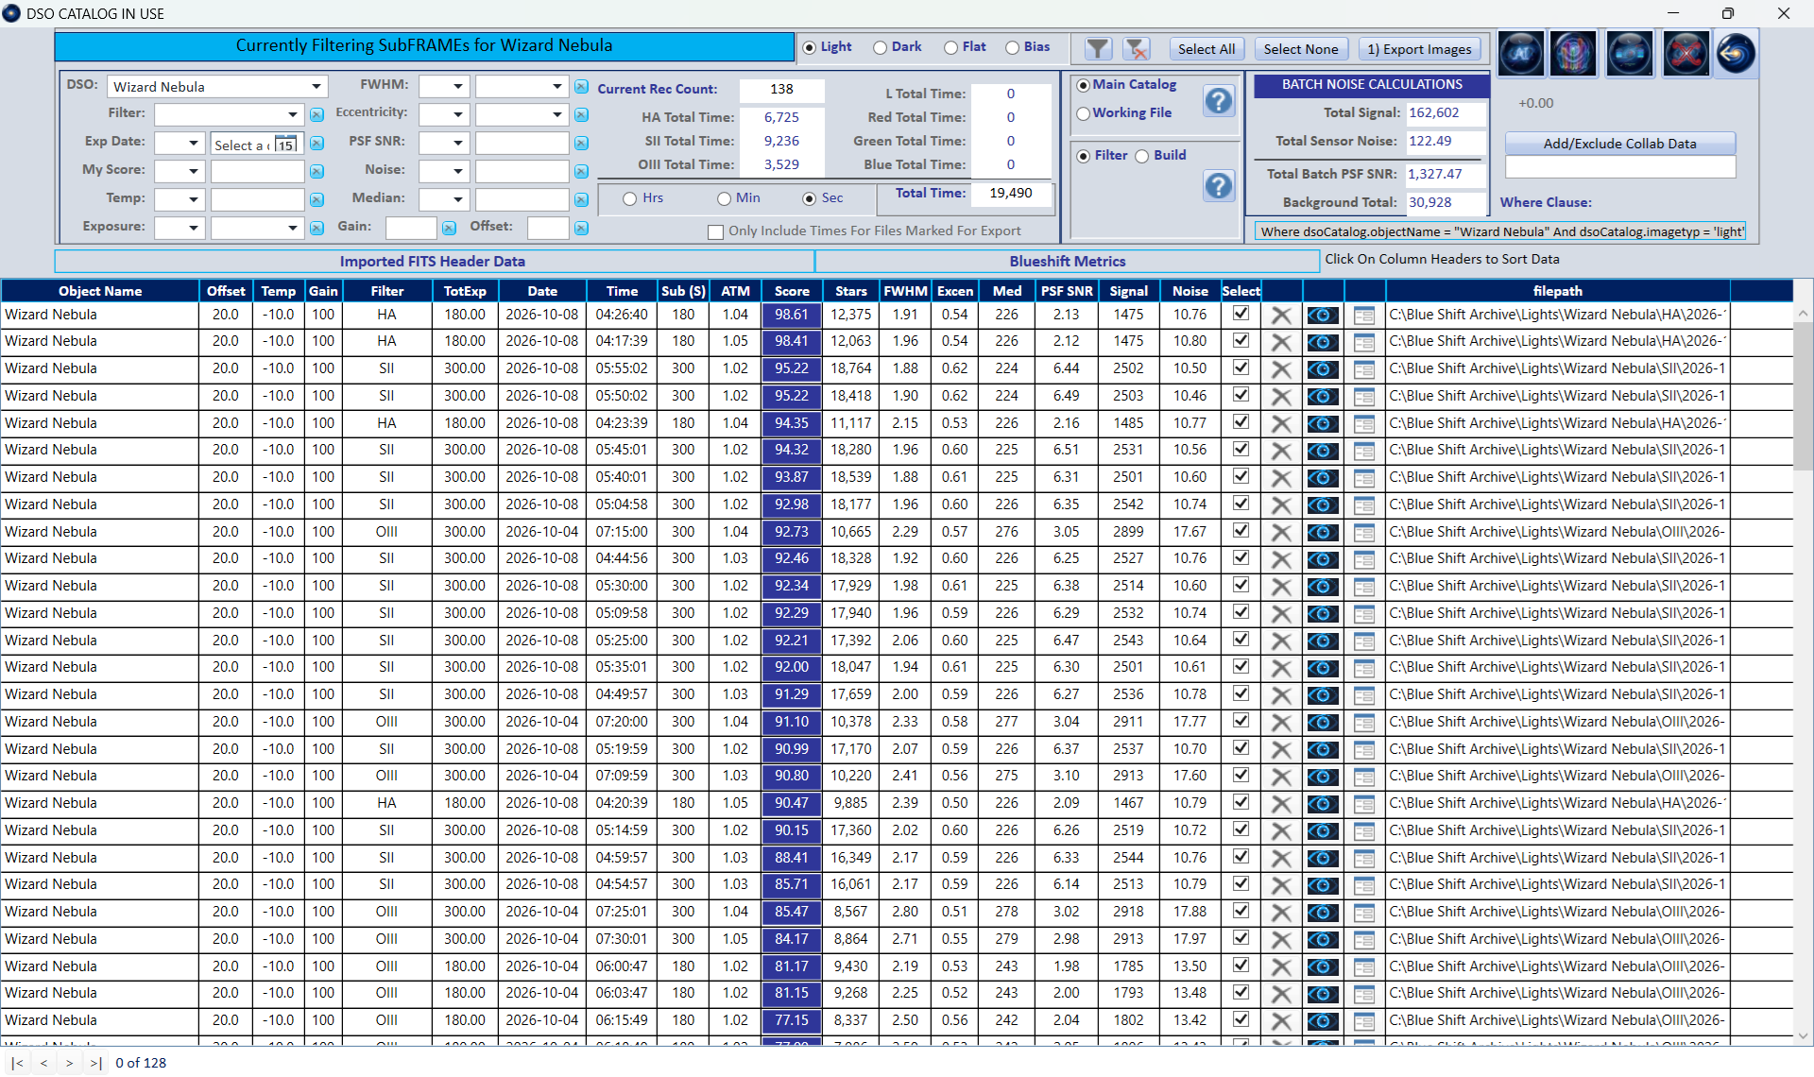The height and width of the screenshot is (1077, 1814).
Task: Click the colorful histogram sphere icon
Action: [1573, 53]
